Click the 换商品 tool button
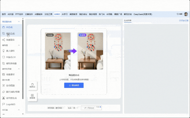Image resolution: width=190 pixels, height=118 pixels. coord(32,85)
